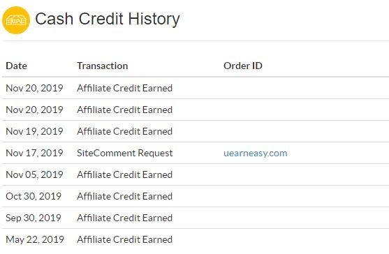
Task: Click the Sep 30, 2019 date cell
Action: coord(34,218)
